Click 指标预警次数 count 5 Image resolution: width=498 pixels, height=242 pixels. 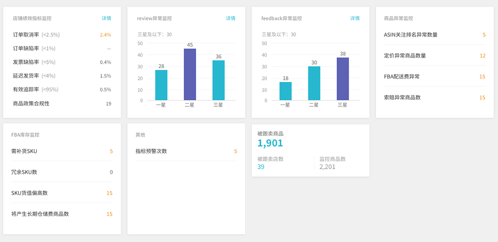(x=235, y=151)
